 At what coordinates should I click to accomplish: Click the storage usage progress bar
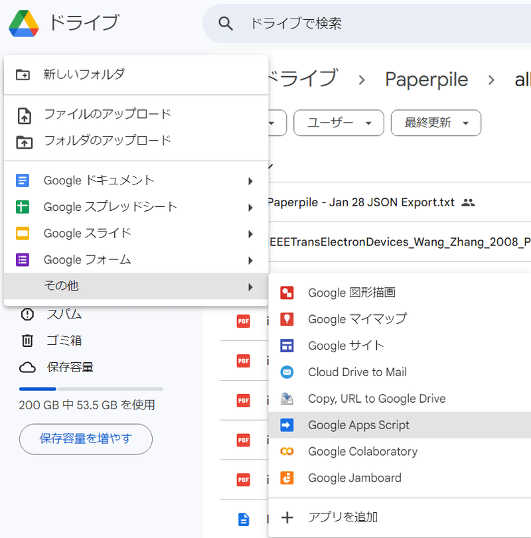(92, 389)
